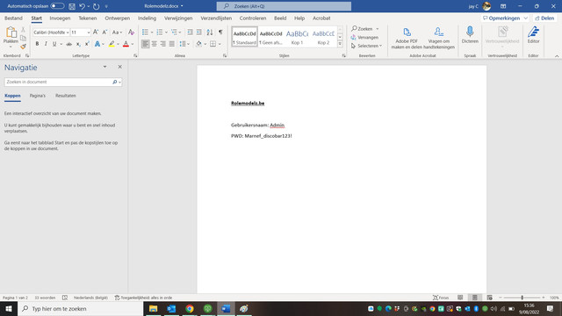The image size is (562, 316).
Task: Apply the Kop 1 style
Action: (297, 37)
